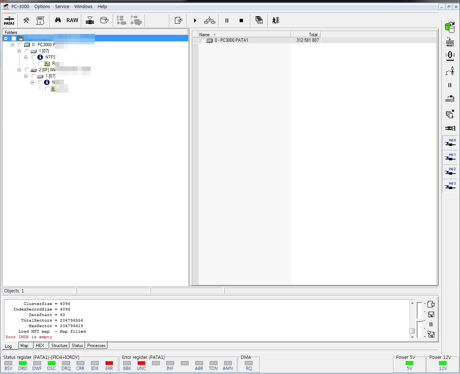
Task: Click the Stop button in top toolbar
Action: [x=241, y=20]
